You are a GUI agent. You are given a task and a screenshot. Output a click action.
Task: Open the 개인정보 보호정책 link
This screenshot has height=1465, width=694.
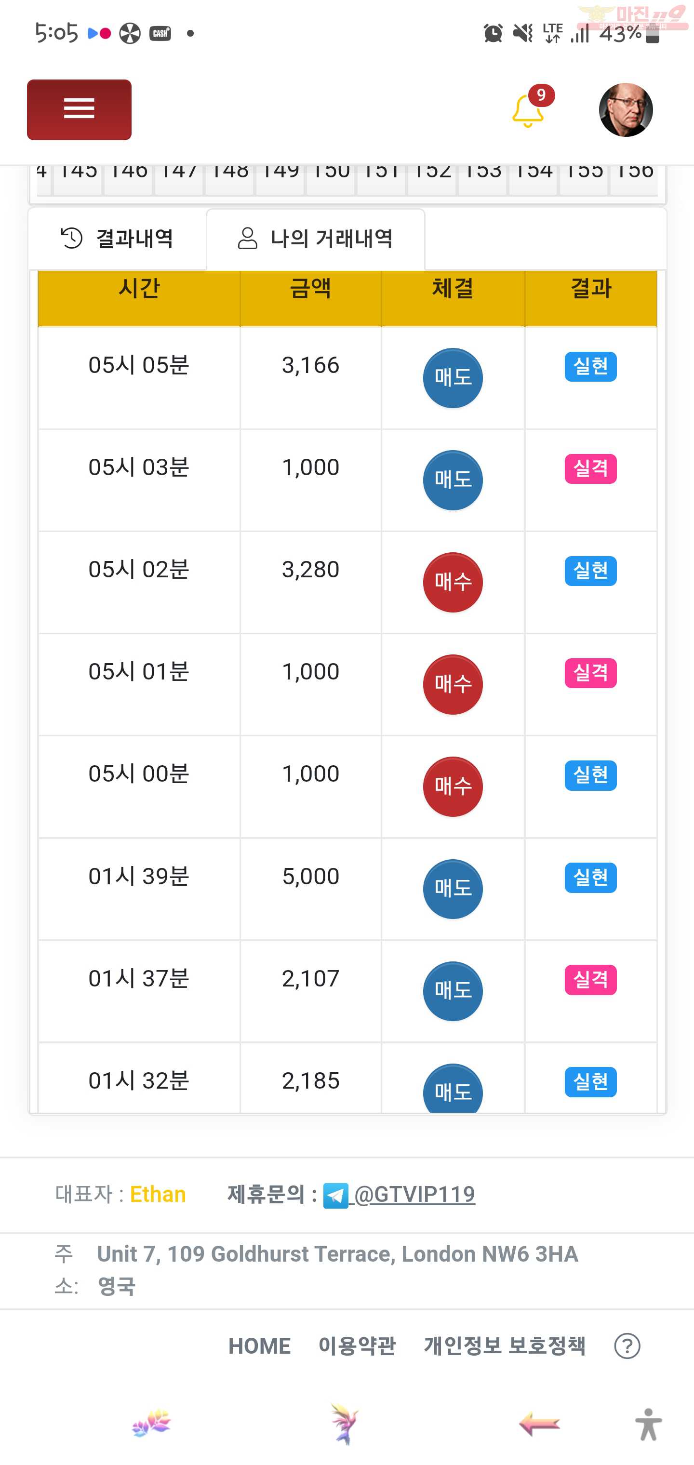[x=505, y=1346]
